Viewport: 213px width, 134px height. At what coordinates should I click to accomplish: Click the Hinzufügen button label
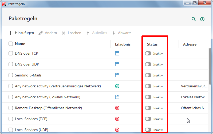pos(25,33)
